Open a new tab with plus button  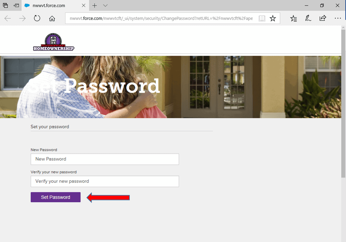coord(95,5)
